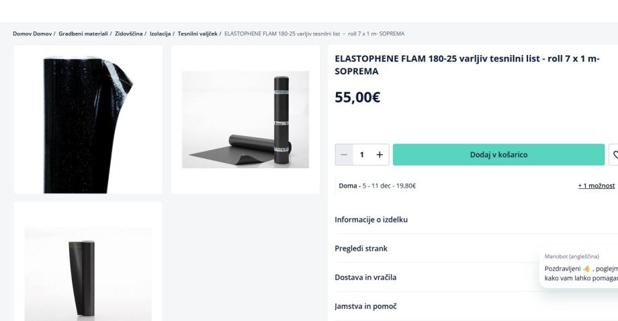
Task: Open Gradbeni materiali breadcrumb
Action: point(83,34)
